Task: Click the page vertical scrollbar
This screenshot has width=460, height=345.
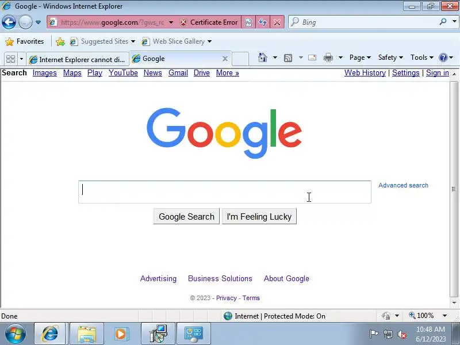Action: tap(454, 189)
